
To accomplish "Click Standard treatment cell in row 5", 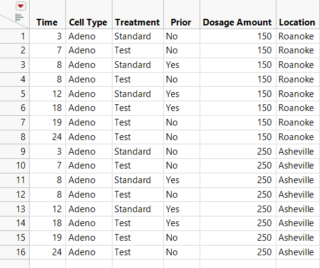I will tap(138, 94).
